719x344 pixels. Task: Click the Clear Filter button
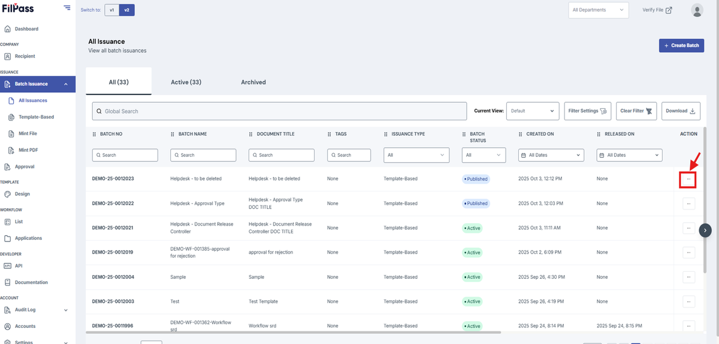pyautogui.click(x=637, y=111)
